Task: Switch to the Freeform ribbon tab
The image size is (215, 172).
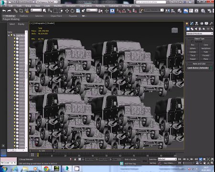Action: pos(24,16)
